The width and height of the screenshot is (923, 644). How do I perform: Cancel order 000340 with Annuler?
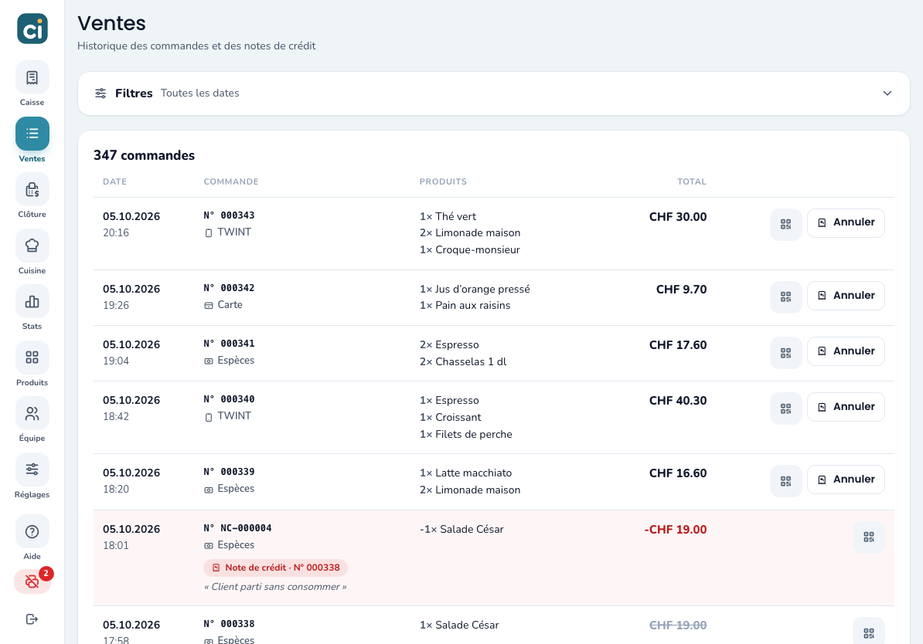point(846,407)
